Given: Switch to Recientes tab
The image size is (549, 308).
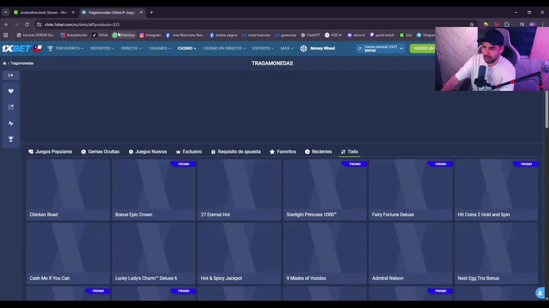Looking at the screenshot, I should (x=318, y=151).
